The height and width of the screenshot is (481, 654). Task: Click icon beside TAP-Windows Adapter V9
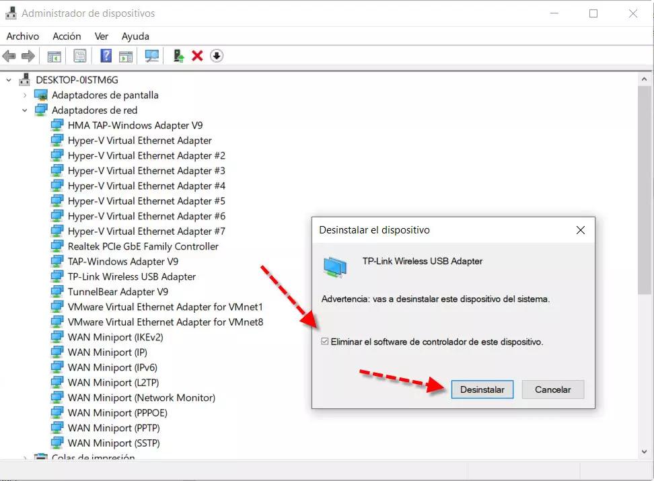pyautogui.click(x=57, y=261)
